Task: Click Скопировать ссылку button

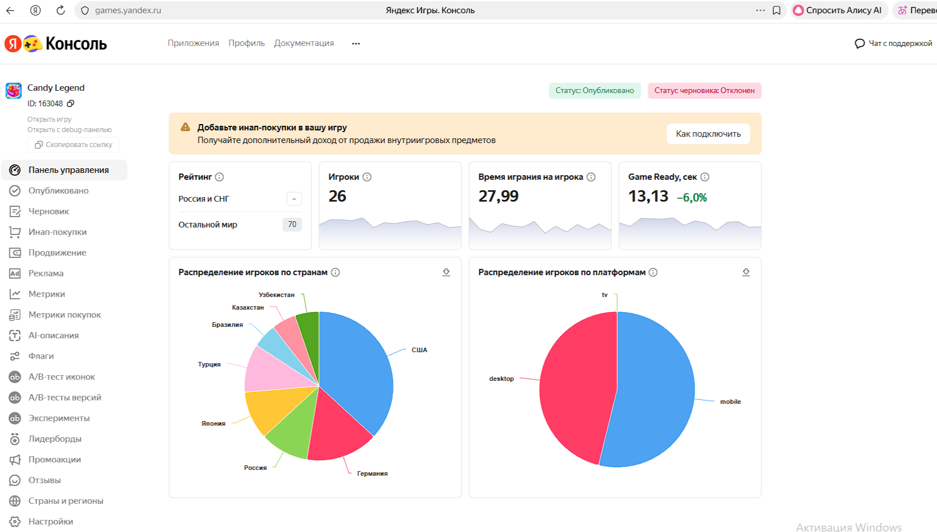Action: [x=74, y=145]
